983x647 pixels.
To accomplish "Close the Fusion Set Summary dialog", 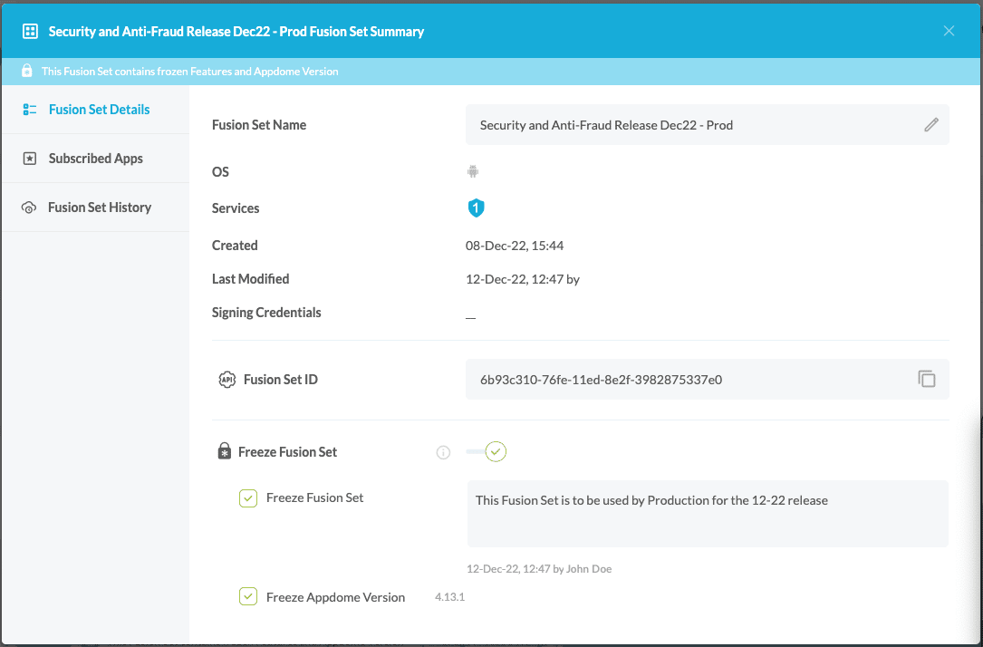I will coord(949,30).
